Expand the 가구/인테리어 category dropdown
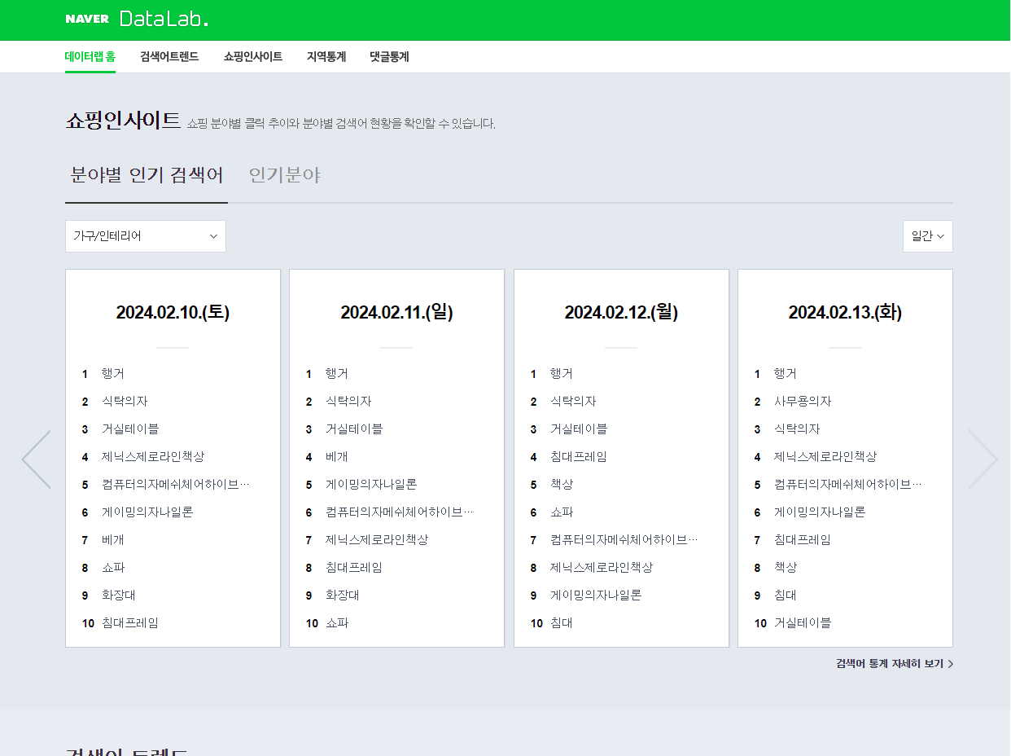Viewport: 1011px width, 756px height. 146,236
